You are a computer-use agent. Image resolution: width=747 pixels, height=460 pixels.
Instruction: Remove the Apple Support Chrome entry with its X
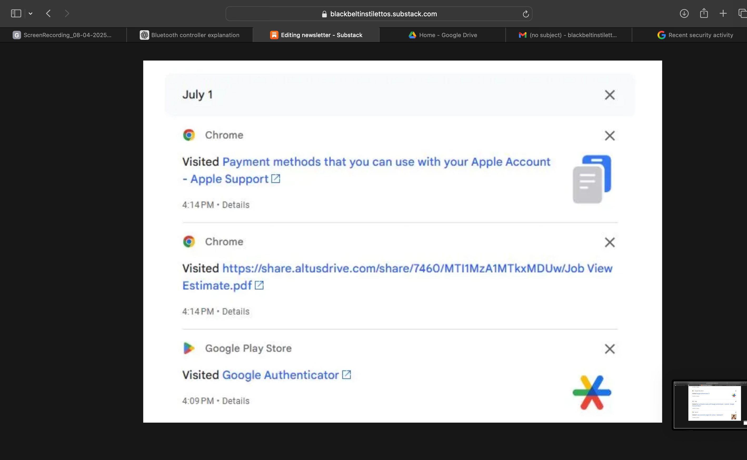(609, 136)
